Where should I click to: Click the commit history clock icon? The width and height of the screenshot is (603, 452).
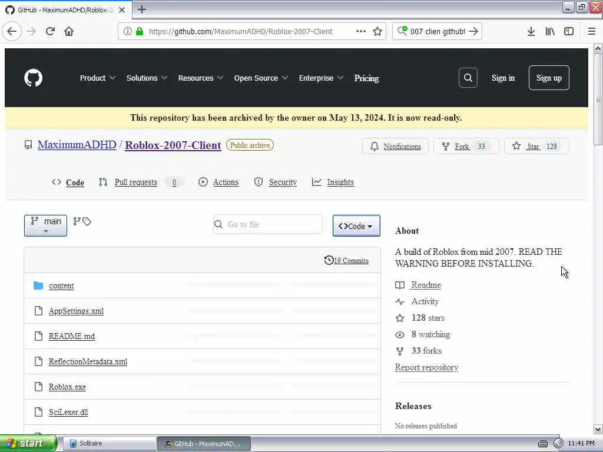[x=329, y=260]
